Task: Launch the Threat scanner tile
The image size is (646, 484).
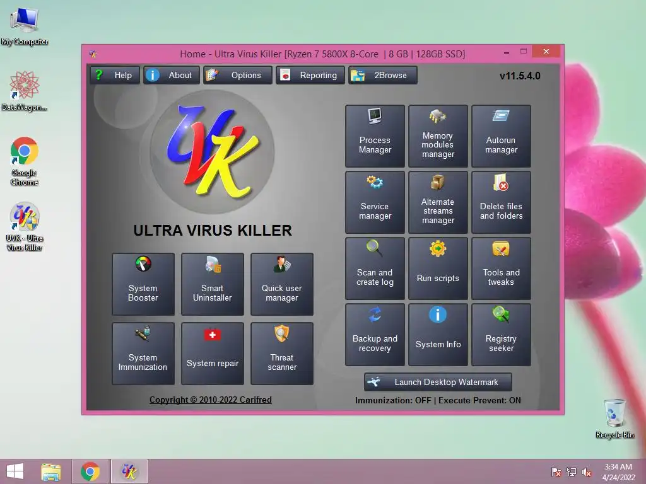Action: (282, 354)
